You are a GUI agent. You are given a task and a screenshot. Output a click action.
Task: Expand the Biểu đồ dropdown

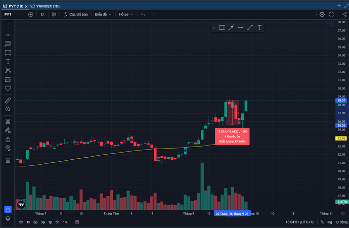coord(103,15)
